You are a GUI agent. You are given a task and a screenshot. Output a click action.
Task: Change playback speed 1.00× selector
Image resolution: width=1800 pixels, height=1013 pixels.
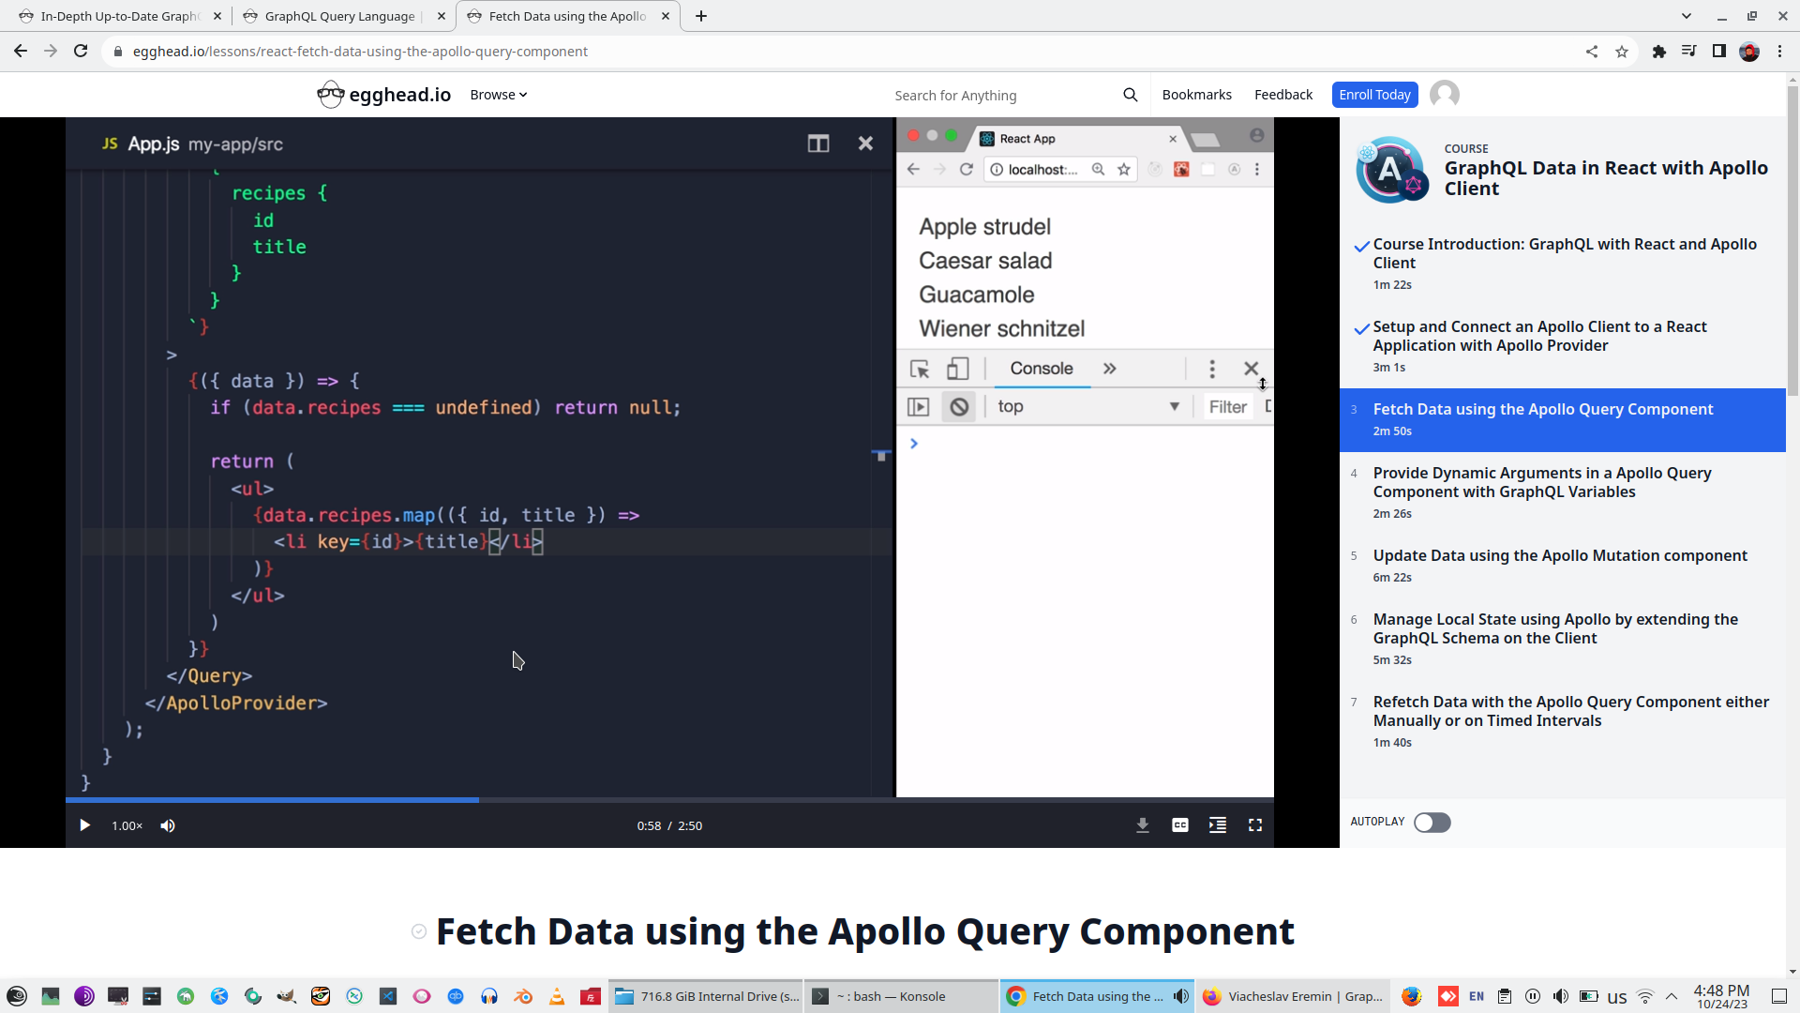tap(127, 825)
